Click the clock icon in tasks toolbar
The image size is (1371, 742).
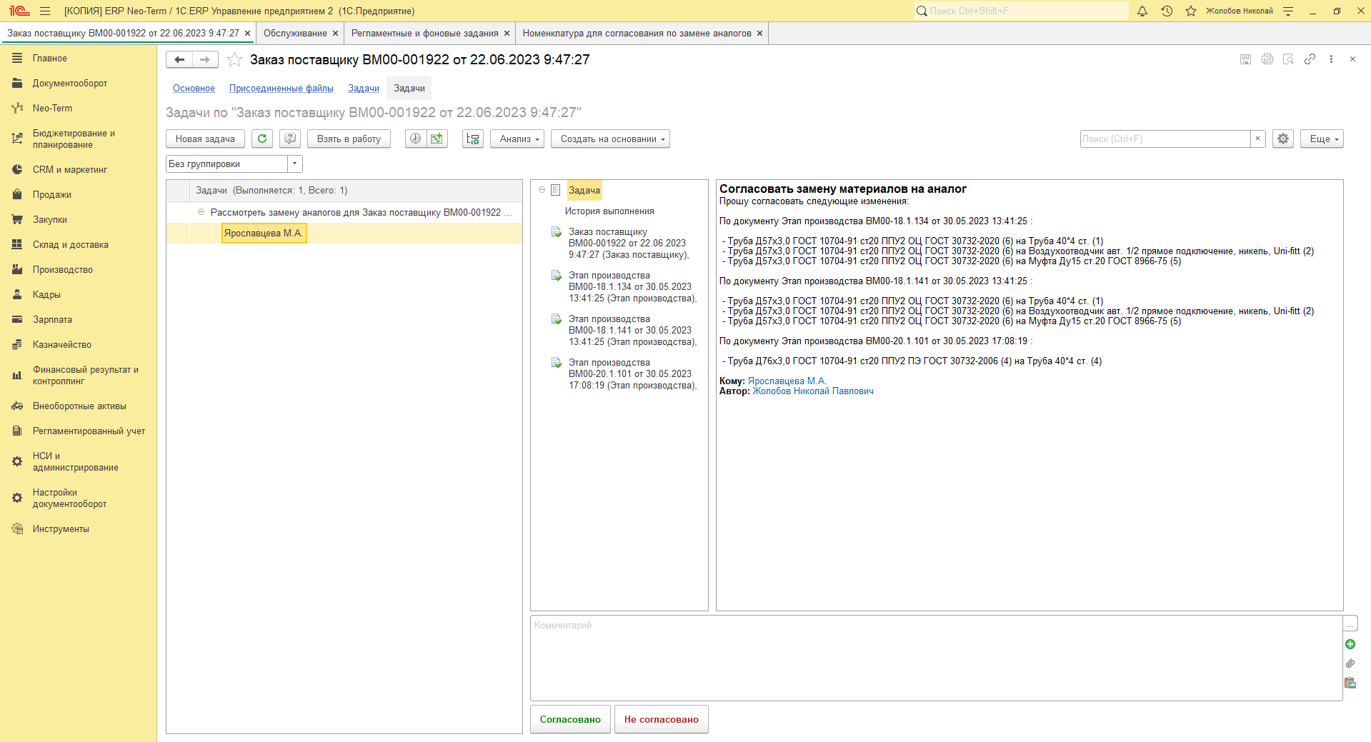pos(416,139)
